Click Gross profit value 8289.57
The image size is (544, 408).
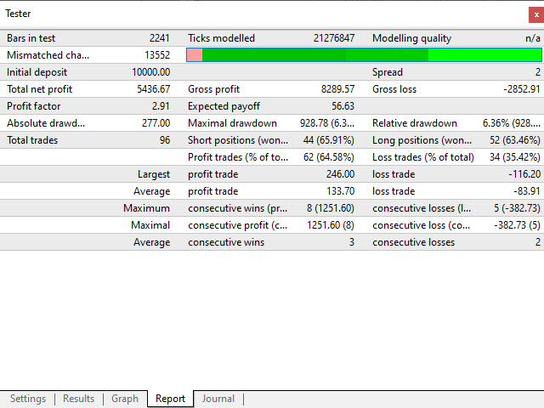tap(337, 89)
